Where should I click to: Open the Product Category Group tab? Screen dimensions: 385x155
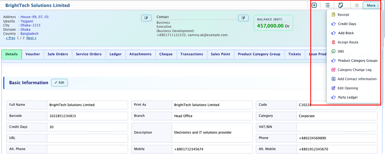pyautogui.click(x=259, y=54)
